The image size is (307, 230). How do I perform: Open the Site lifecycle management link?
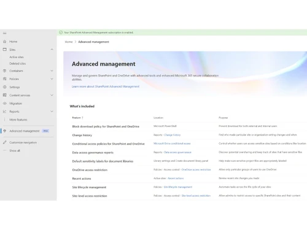tap(178, 187)
